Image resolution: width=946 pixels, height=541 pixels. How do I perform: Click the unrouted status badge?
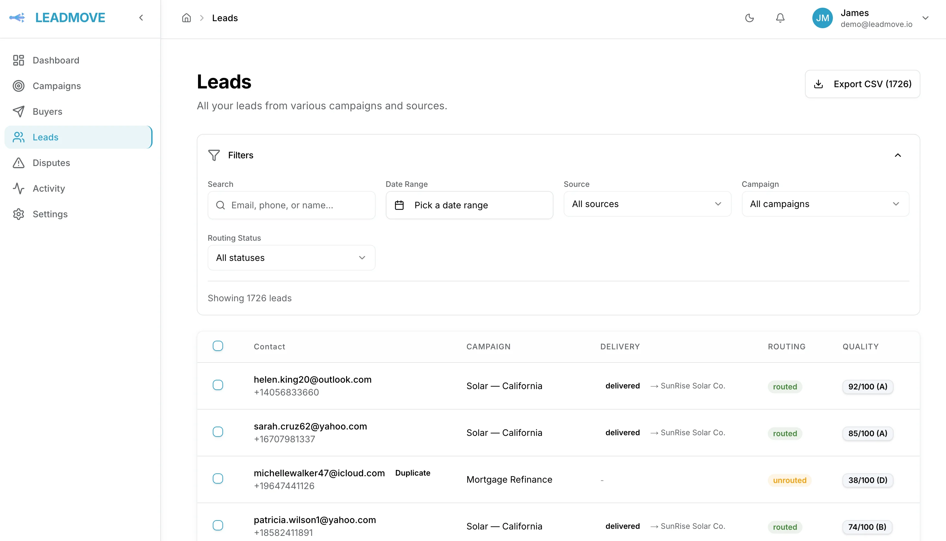(x=790, y=480)
